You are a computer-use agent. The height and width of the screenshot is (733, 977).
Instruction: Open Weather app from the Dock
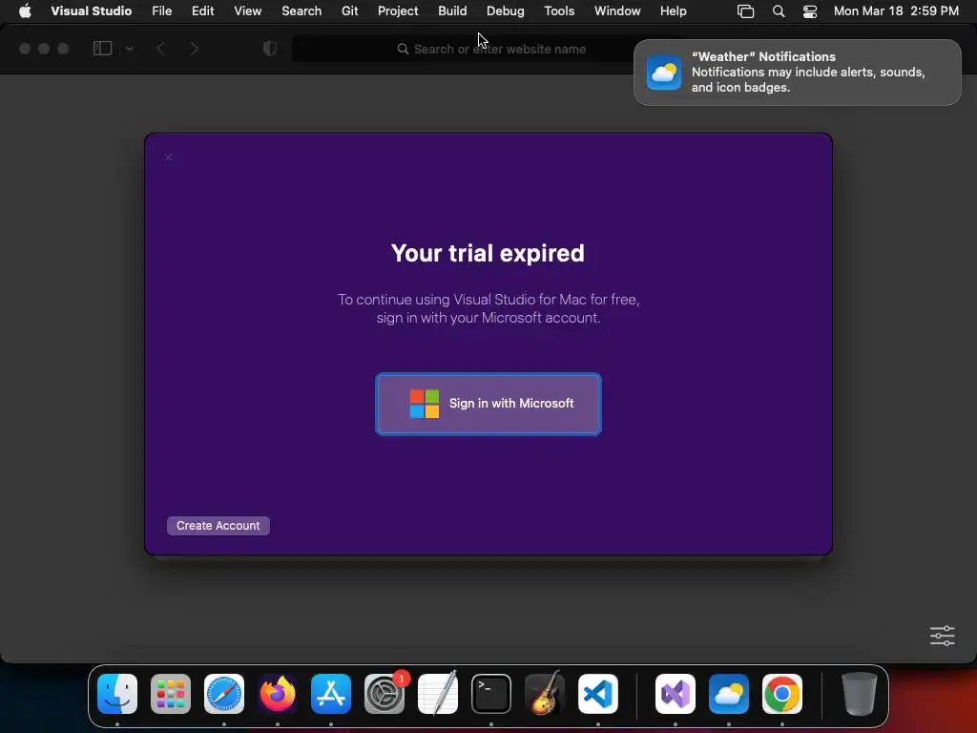[x=729, y=694]
